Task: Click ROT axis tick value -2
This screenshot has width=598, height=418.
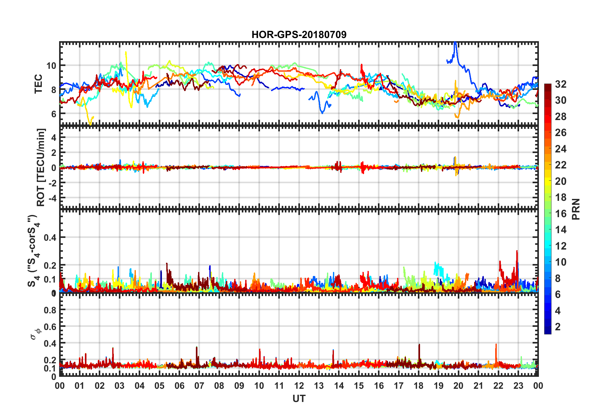Action: click(x=52, y=183)
